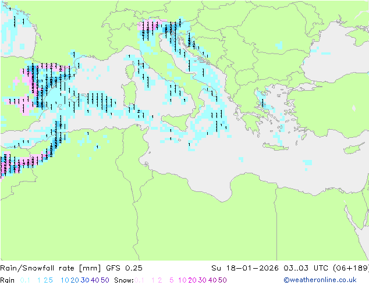Screen dimensions: 369x285
Task: Click the "Su 18-01-2026" forecast date text
Action: click(245, 268)
